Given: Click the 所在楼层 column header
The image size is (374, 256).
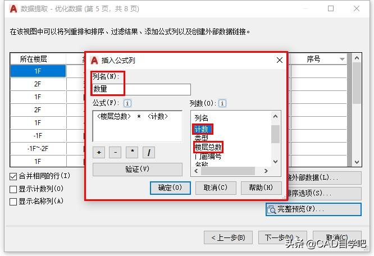Looking at the screenshot, I should 38,58.
